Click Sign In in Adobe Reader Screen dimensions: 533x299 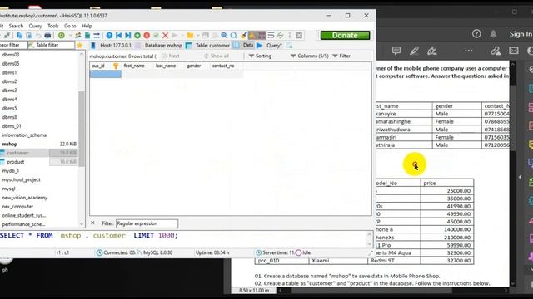[521, 34]
